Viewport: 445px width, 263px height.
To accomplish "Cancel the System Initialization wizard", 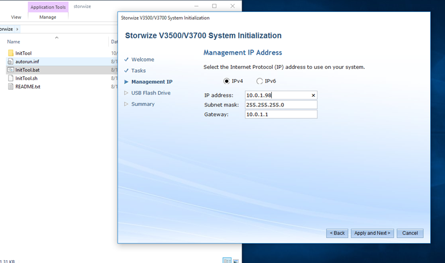I will pyautogui.click(x=410, y=233).
